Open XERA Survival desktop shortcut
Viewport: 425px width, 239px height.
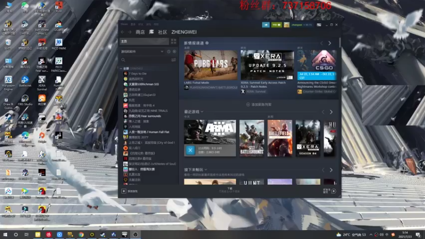click(42, 83)
